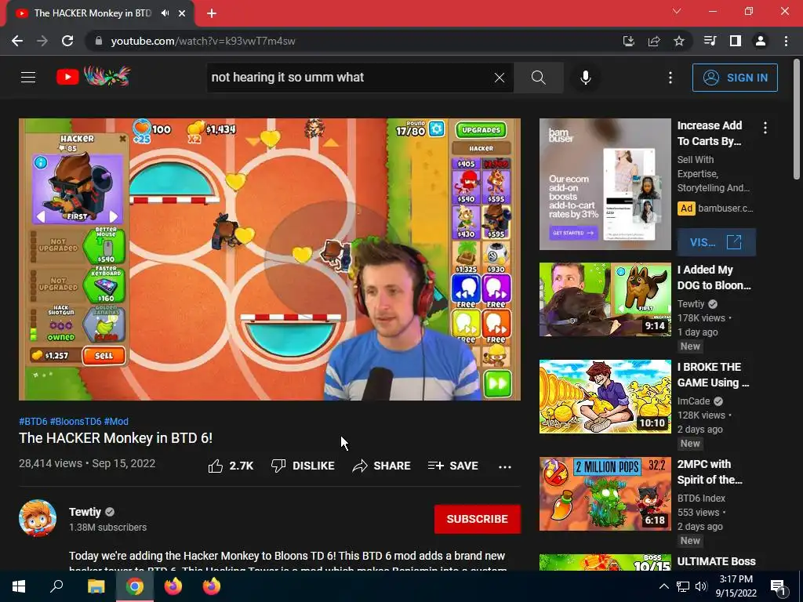Viewport: 803px width, 602px height.
Task: Select 'The HACKER Monkey in BTD' tab
Action: [x=93, y=13]
